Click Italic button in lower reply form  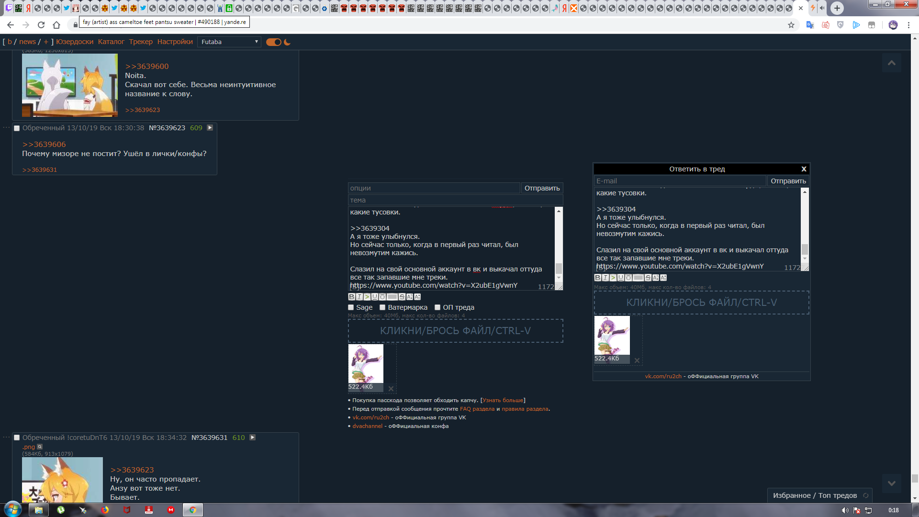[x=359, y=297]
